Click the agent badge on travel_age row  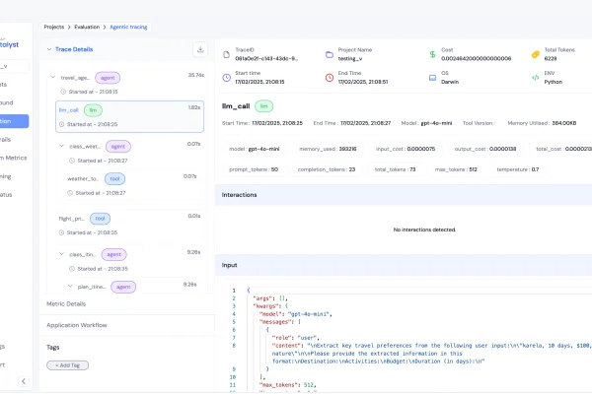tap(108, 78)
